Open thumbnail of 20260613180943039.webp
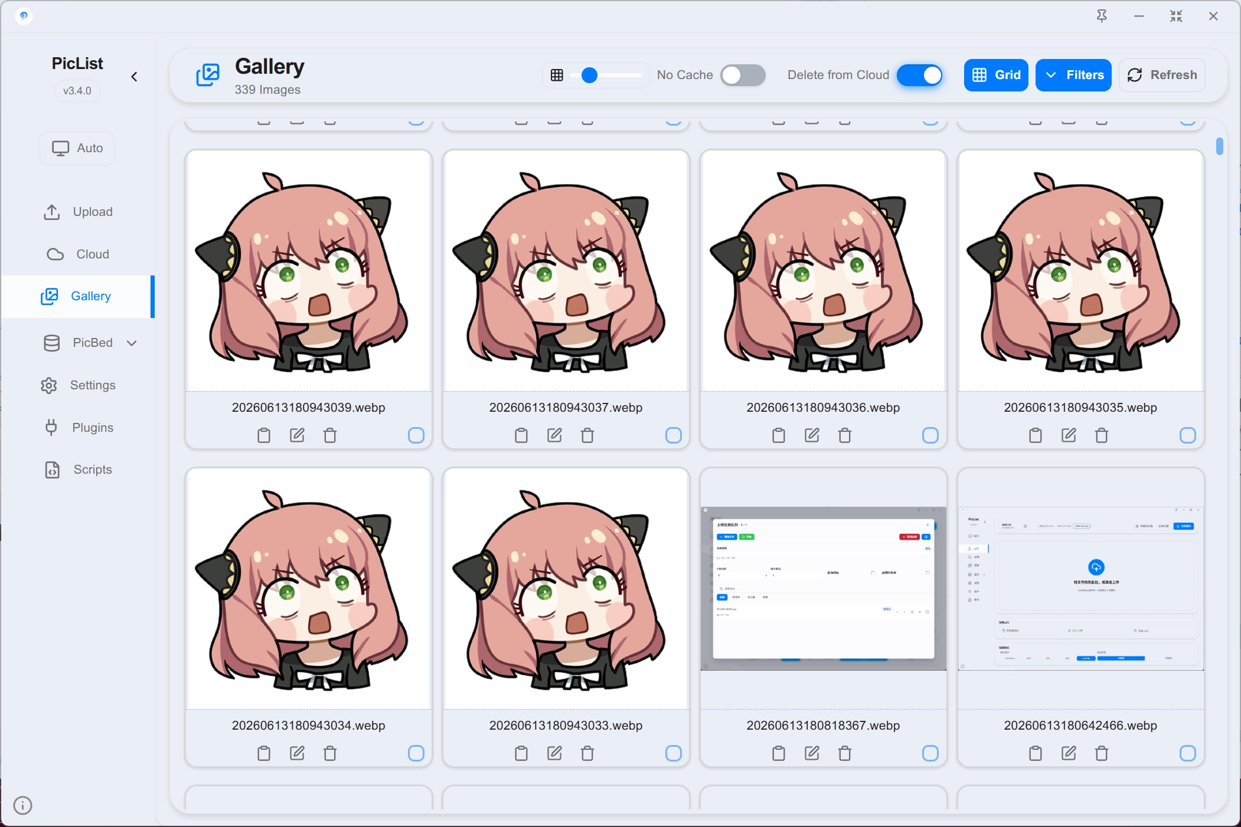The height and width of the screenshot is (827, 1241). (x=309, y=271)
